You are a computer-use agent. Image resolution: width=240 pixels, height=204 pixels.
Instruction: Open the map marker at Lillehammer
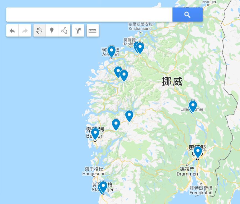[x=193, y=106]
